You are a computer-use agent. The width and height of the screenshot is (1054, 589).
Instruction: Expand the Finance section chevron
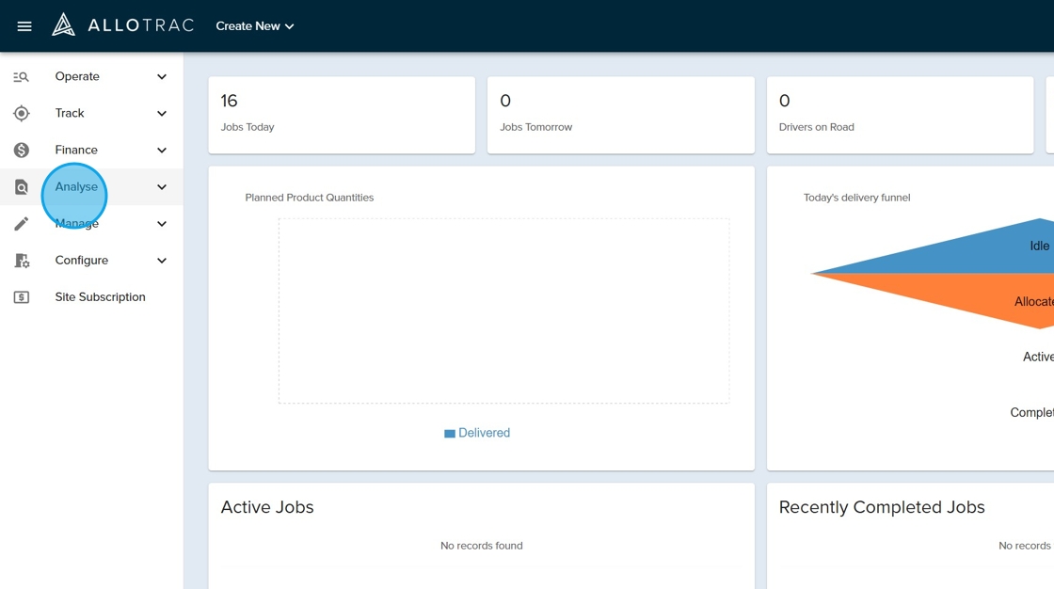point(162,151)
